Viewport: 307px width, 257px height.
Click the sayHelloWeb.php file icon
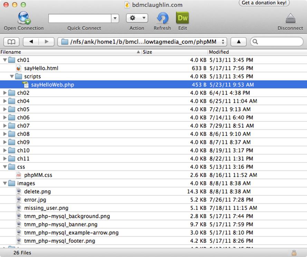click(26, 85)
